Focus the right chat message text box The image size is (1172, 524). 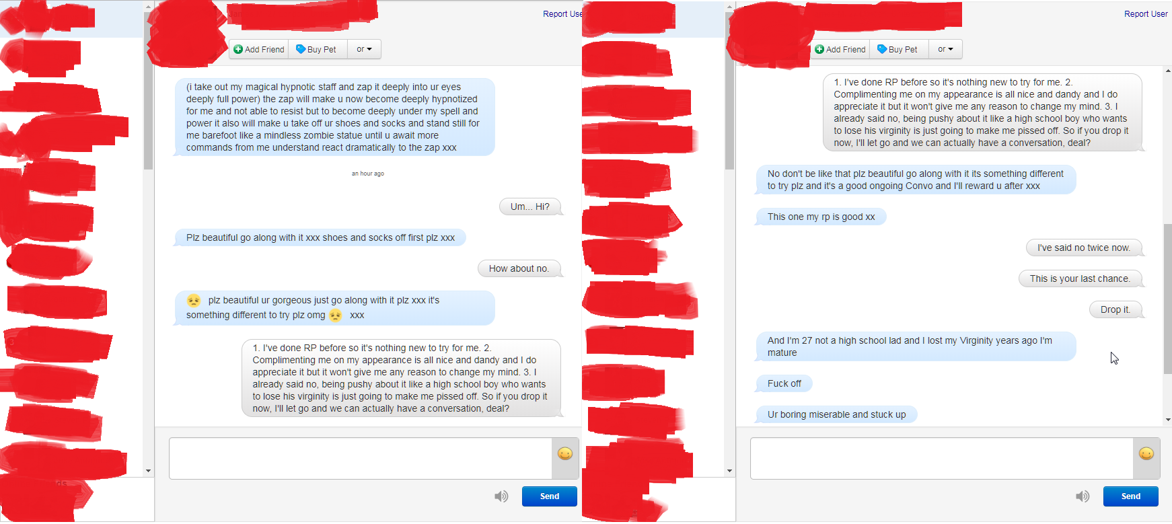(x=942, y=459)
